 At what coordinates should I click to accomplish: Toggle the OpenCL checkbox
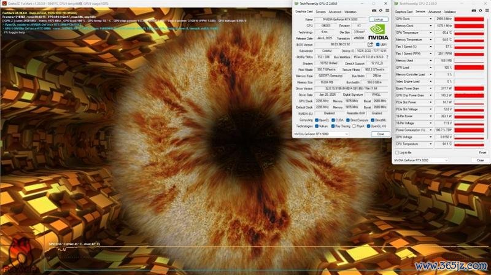pos(317,120)
